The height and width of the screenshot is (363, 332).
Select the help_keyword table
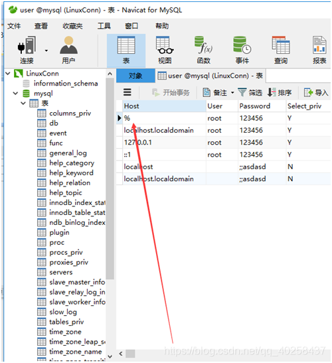pos(71,173)
